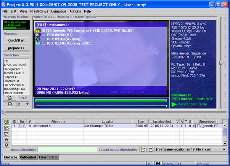Screen dimensions: 230x166
Task: Click the floppy disk icon in status bar
Action: pyautogui.click(x=158, y=163)
